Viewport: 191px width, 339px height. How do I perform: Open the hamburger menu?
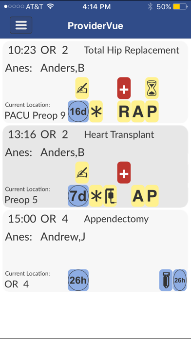(21, 25)
